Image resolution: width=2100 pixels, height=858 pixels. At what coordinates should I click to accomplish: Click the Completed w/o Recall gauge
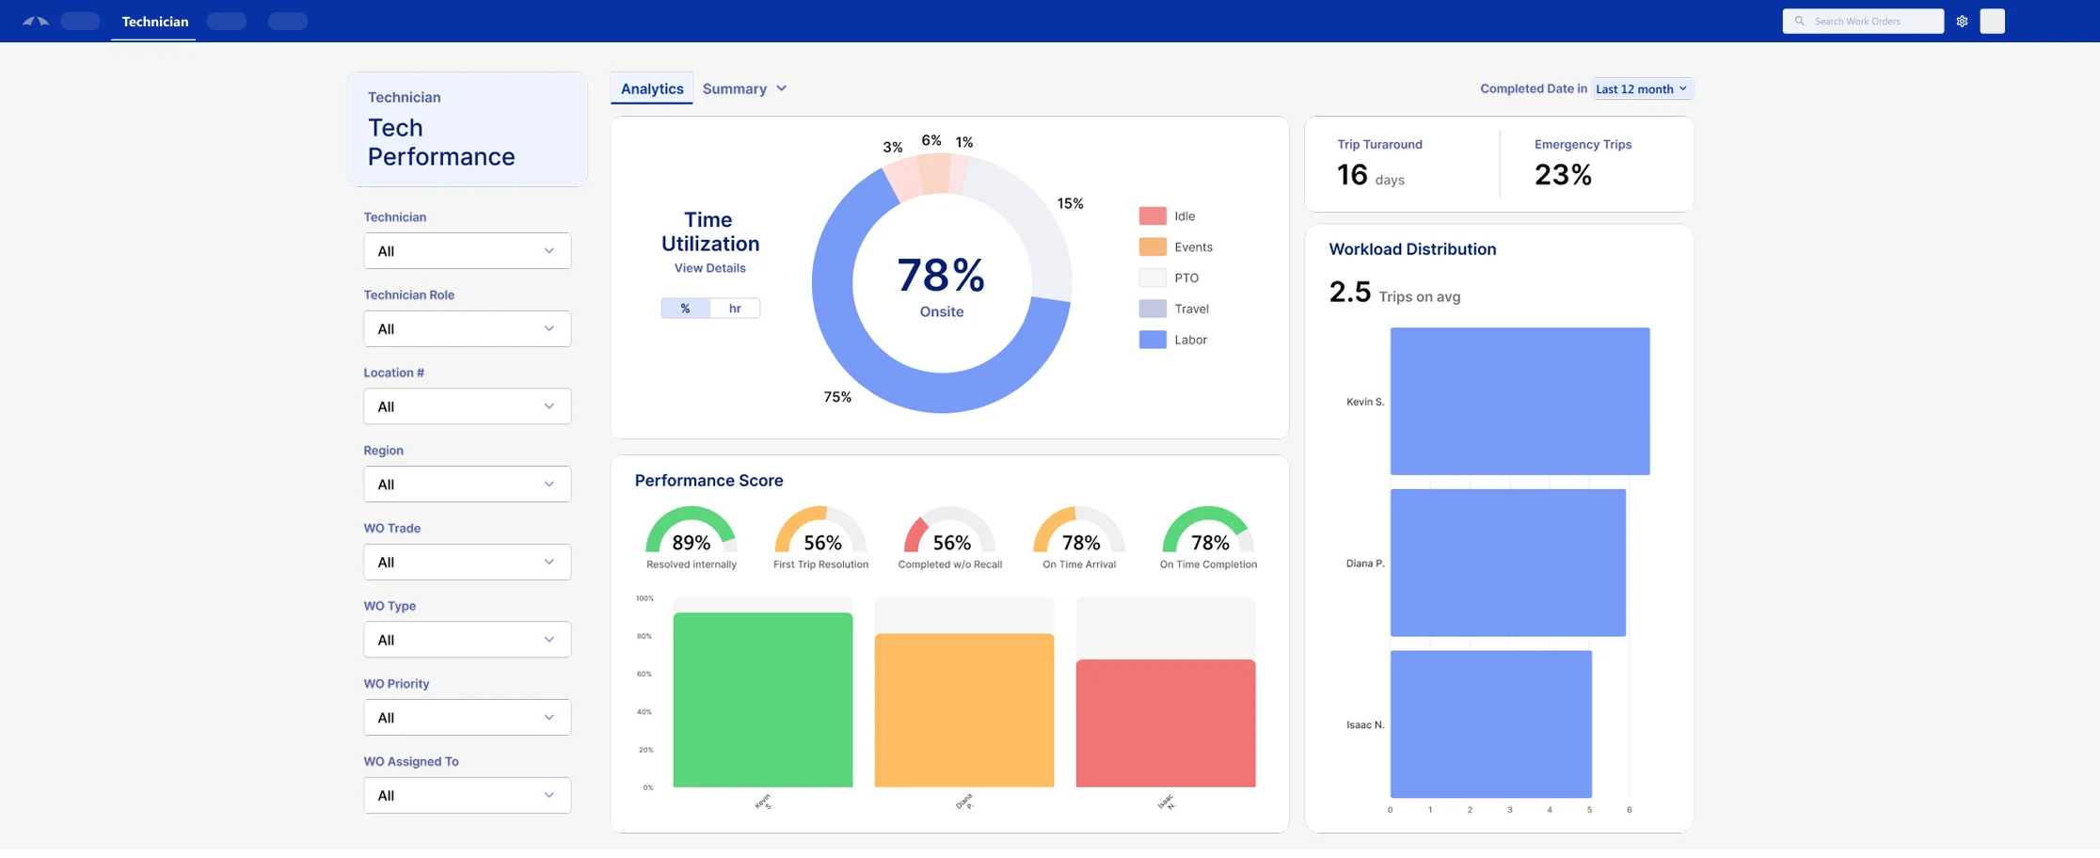950,531
